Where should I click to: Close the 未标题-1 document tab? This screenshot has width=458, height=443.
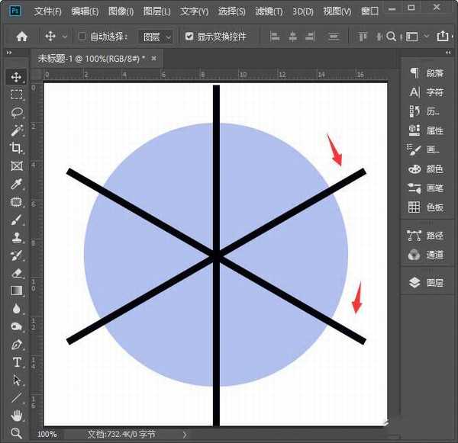point(154,58)
